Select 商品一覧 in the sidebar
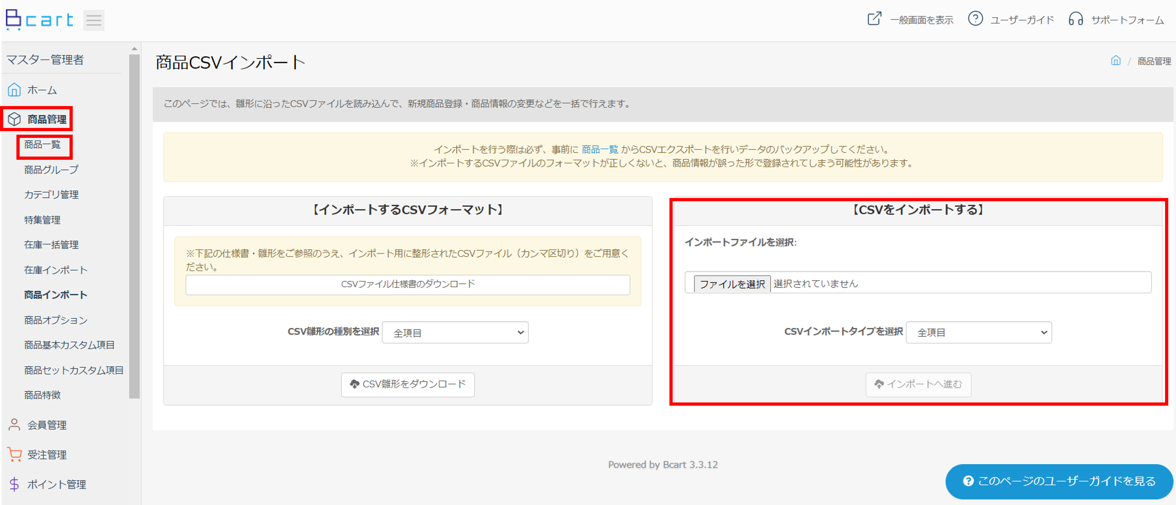This screenshot has width=1176, height=505. 42,144
